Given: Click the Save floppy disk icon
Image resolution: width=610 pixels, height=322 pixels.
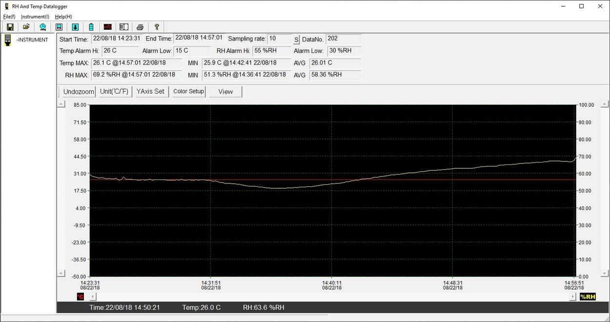Looking at the screenshot, I should point(10,27).
